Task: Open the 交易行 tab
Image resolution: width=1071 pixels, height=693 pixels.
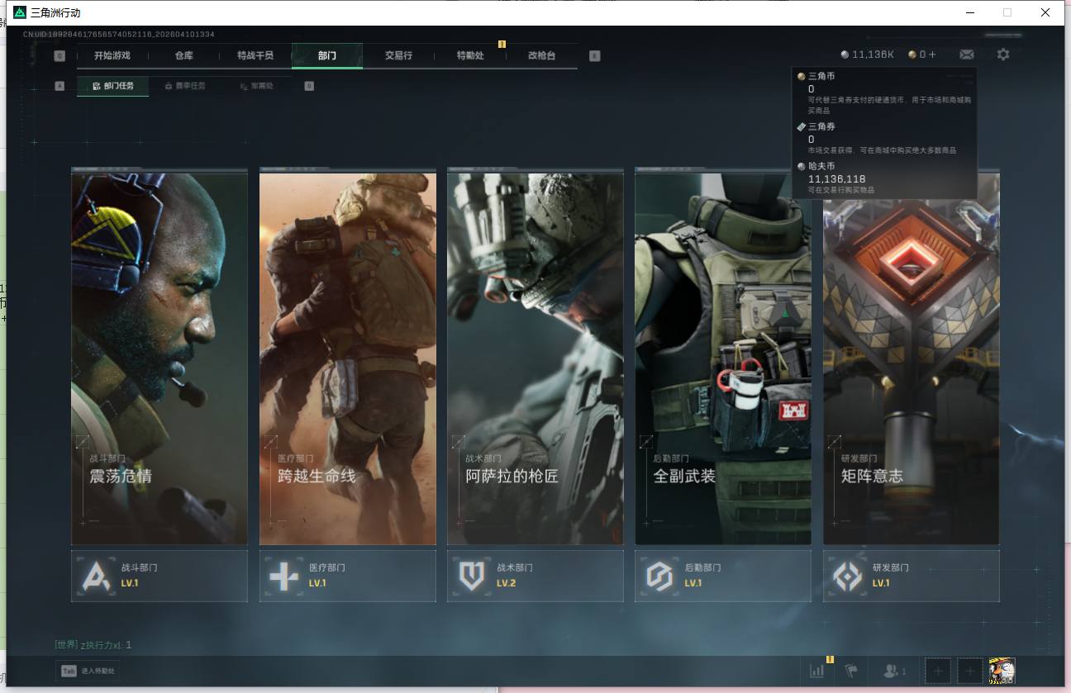Action: (398, 55)
